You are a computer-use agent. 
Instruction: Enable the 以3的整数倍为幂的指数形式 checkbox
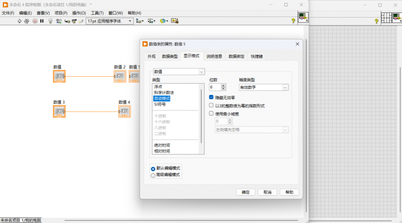point(211,106)
